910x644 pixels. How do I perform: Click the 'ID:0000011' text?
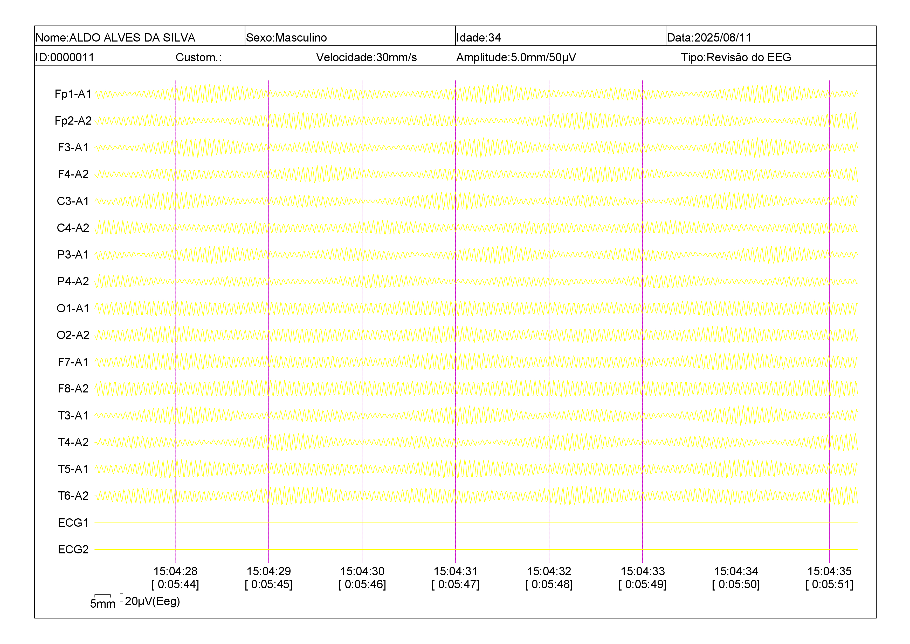pos(65,58)
